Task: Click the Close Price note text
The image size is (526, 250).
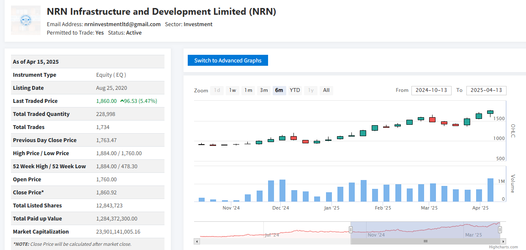Action: (72, 244)
